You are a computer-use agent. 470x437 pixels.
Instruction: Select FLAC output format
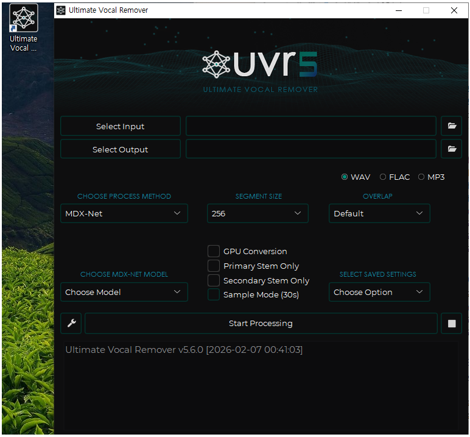click(395, 177)
